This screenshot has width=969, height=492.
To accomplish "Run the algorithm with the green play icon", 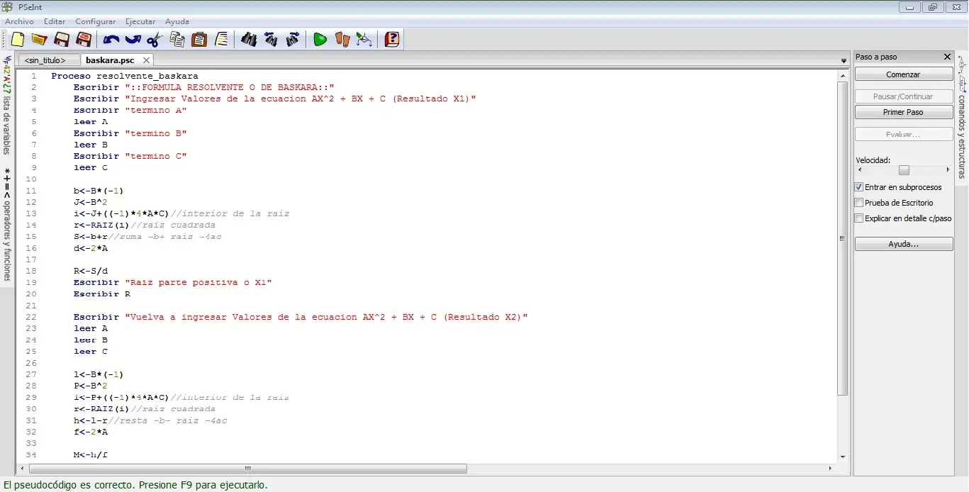I will (320, 40).
